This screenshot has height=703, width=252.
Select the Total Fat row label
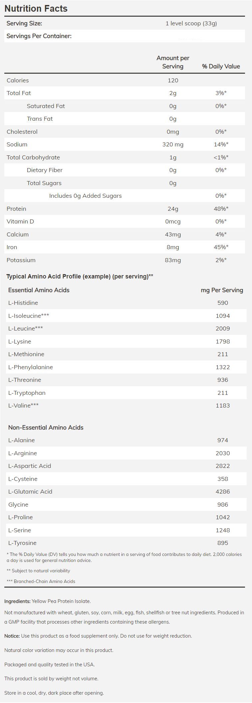(19, 93)
